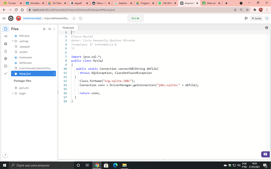Open the repl history clock icon
Image resolution: width=271 pixels, height=169 pixels.
tap(81, 18)
